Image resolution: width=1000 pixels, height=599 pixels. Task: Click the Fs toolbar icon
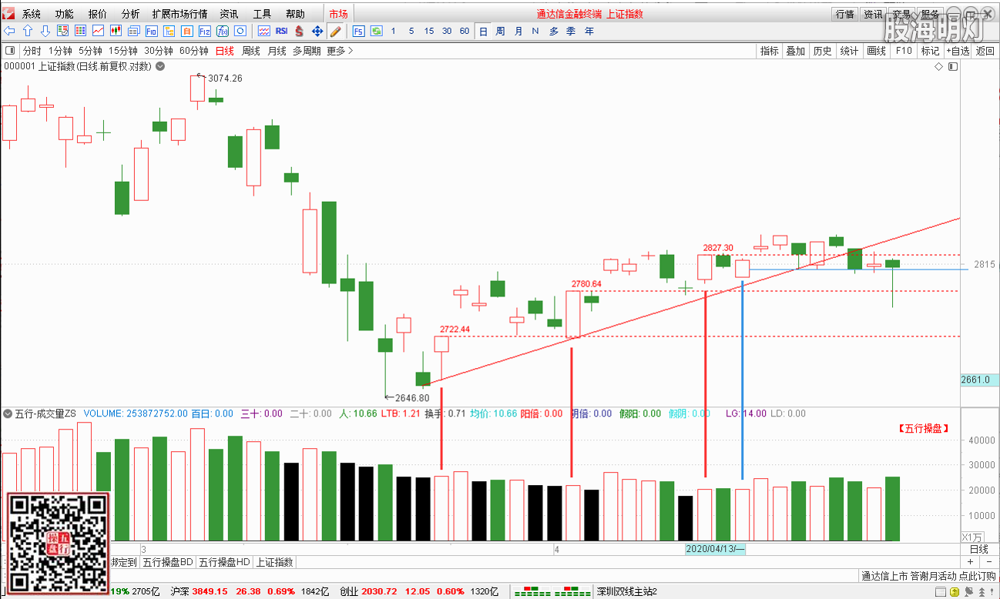[x=358, y=32]
